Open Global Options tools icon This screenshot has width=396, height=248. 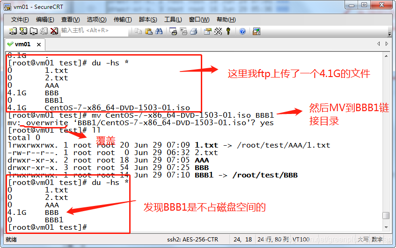pos(218,31)
